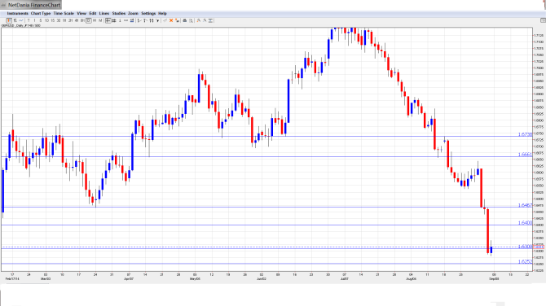Click the 1.6738 horizontal line label

point(525,134)
